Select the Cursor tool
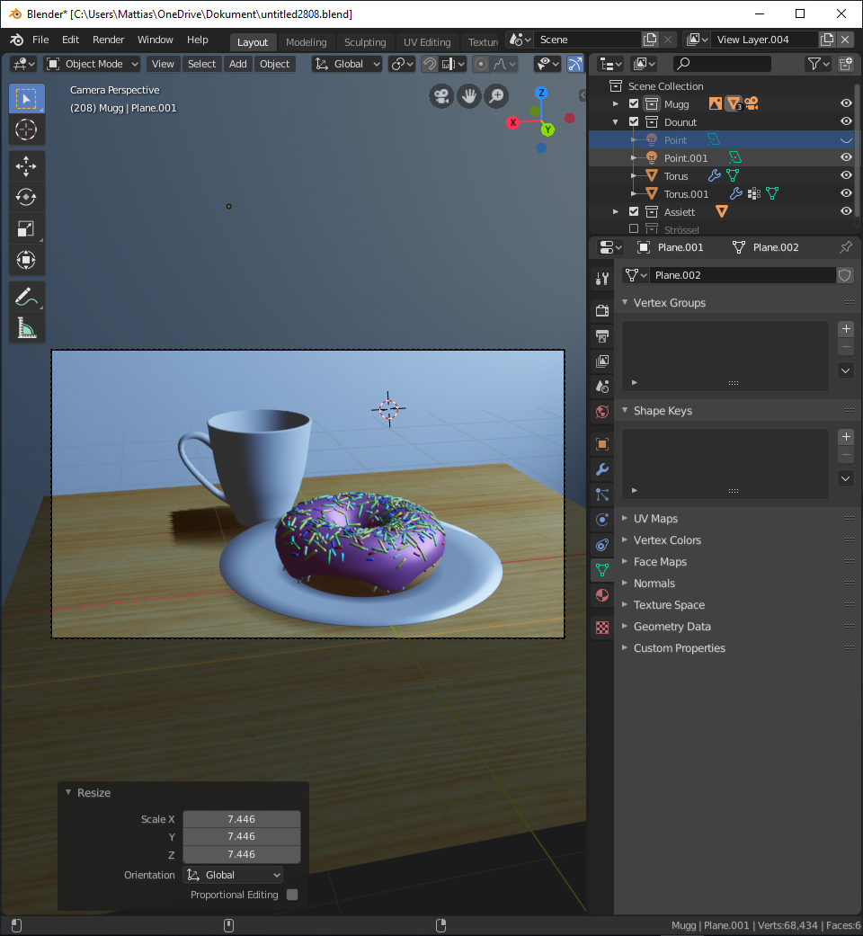This screenshot has width=863, height=936. (26, 129)
